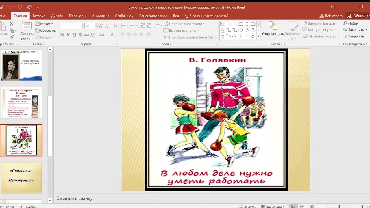This screenshot has width=370, height=208.
Task: Open the line spacing dropdown
Action: (x=158, y=26)
